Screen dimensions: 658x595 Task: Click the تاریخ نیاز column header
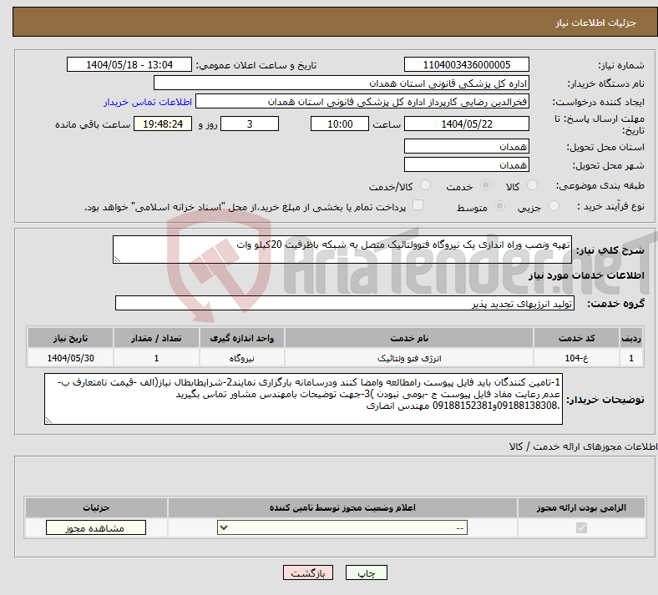[70, 338]
